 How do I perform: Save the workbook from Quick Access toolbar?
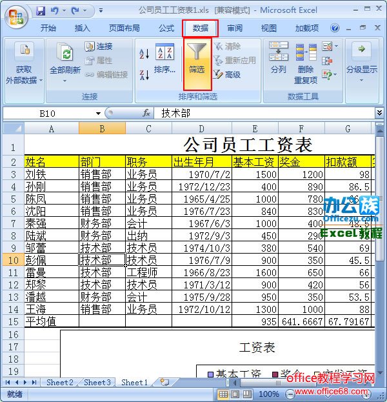click(41, 11)
